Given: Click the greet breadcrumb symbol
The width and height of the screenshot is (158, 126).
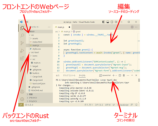Looking at the screenshot, I should (77, 32).
